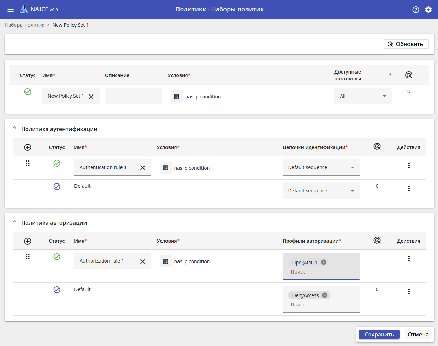Toggle status of Authorization rule 1

pos(57,257)
